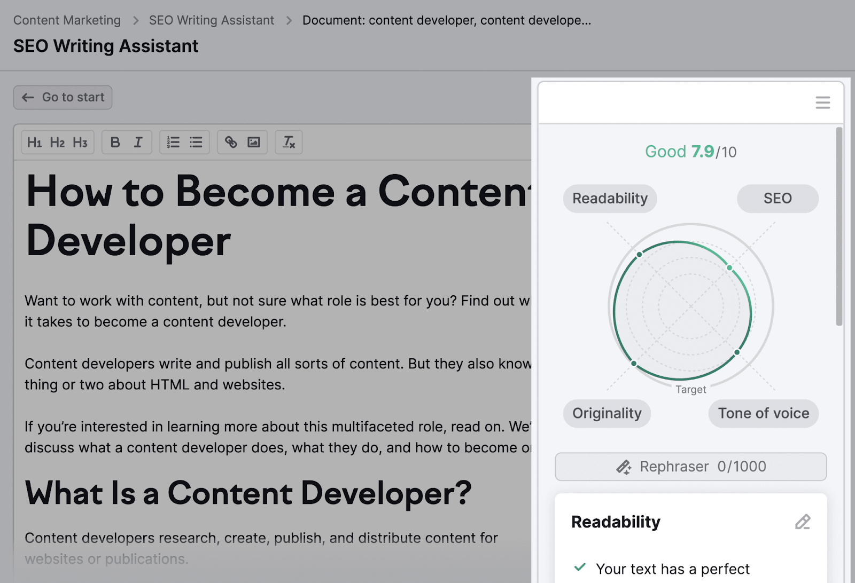The height and width of the screenshot is (583, 855).
Task: Click the Good 7.9/10 score text
Action: [690, 152]
